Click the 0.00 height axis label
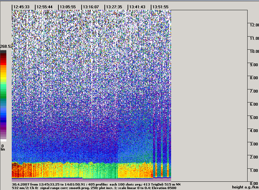The width and height of the screenshot is (259, 190). point(254,184)
